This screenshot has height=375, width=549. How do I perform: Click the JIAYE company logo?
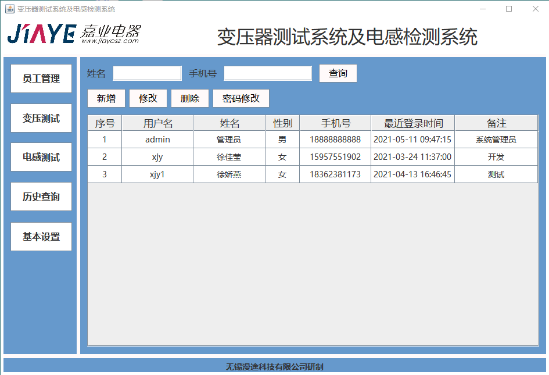tap(74, 34)
